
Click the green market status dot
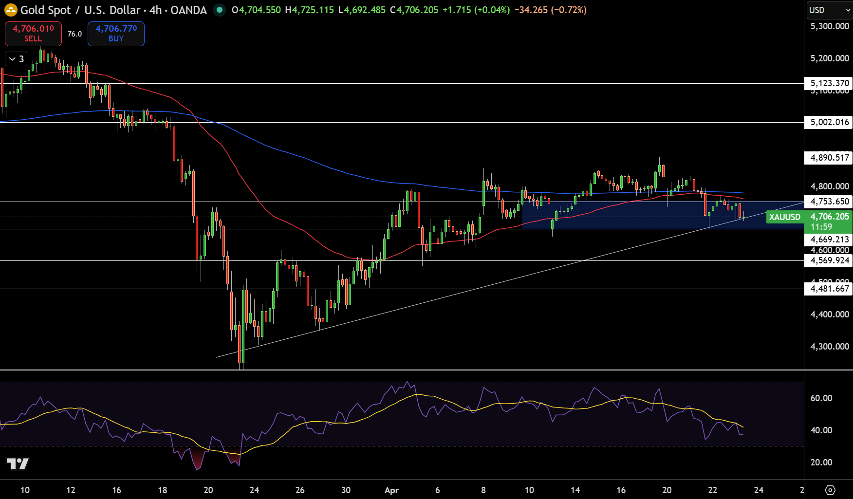(220, 10)
